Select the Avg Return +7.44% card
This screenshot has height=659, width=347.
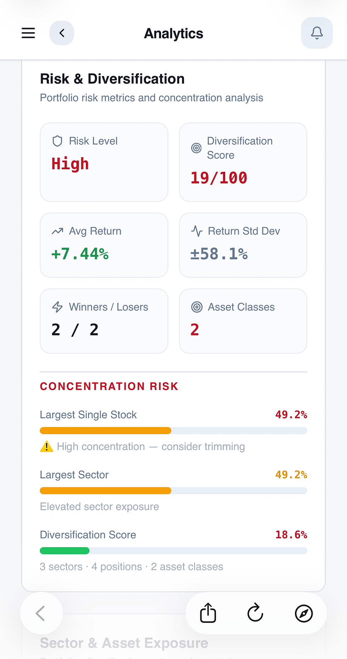coord(104,245)
